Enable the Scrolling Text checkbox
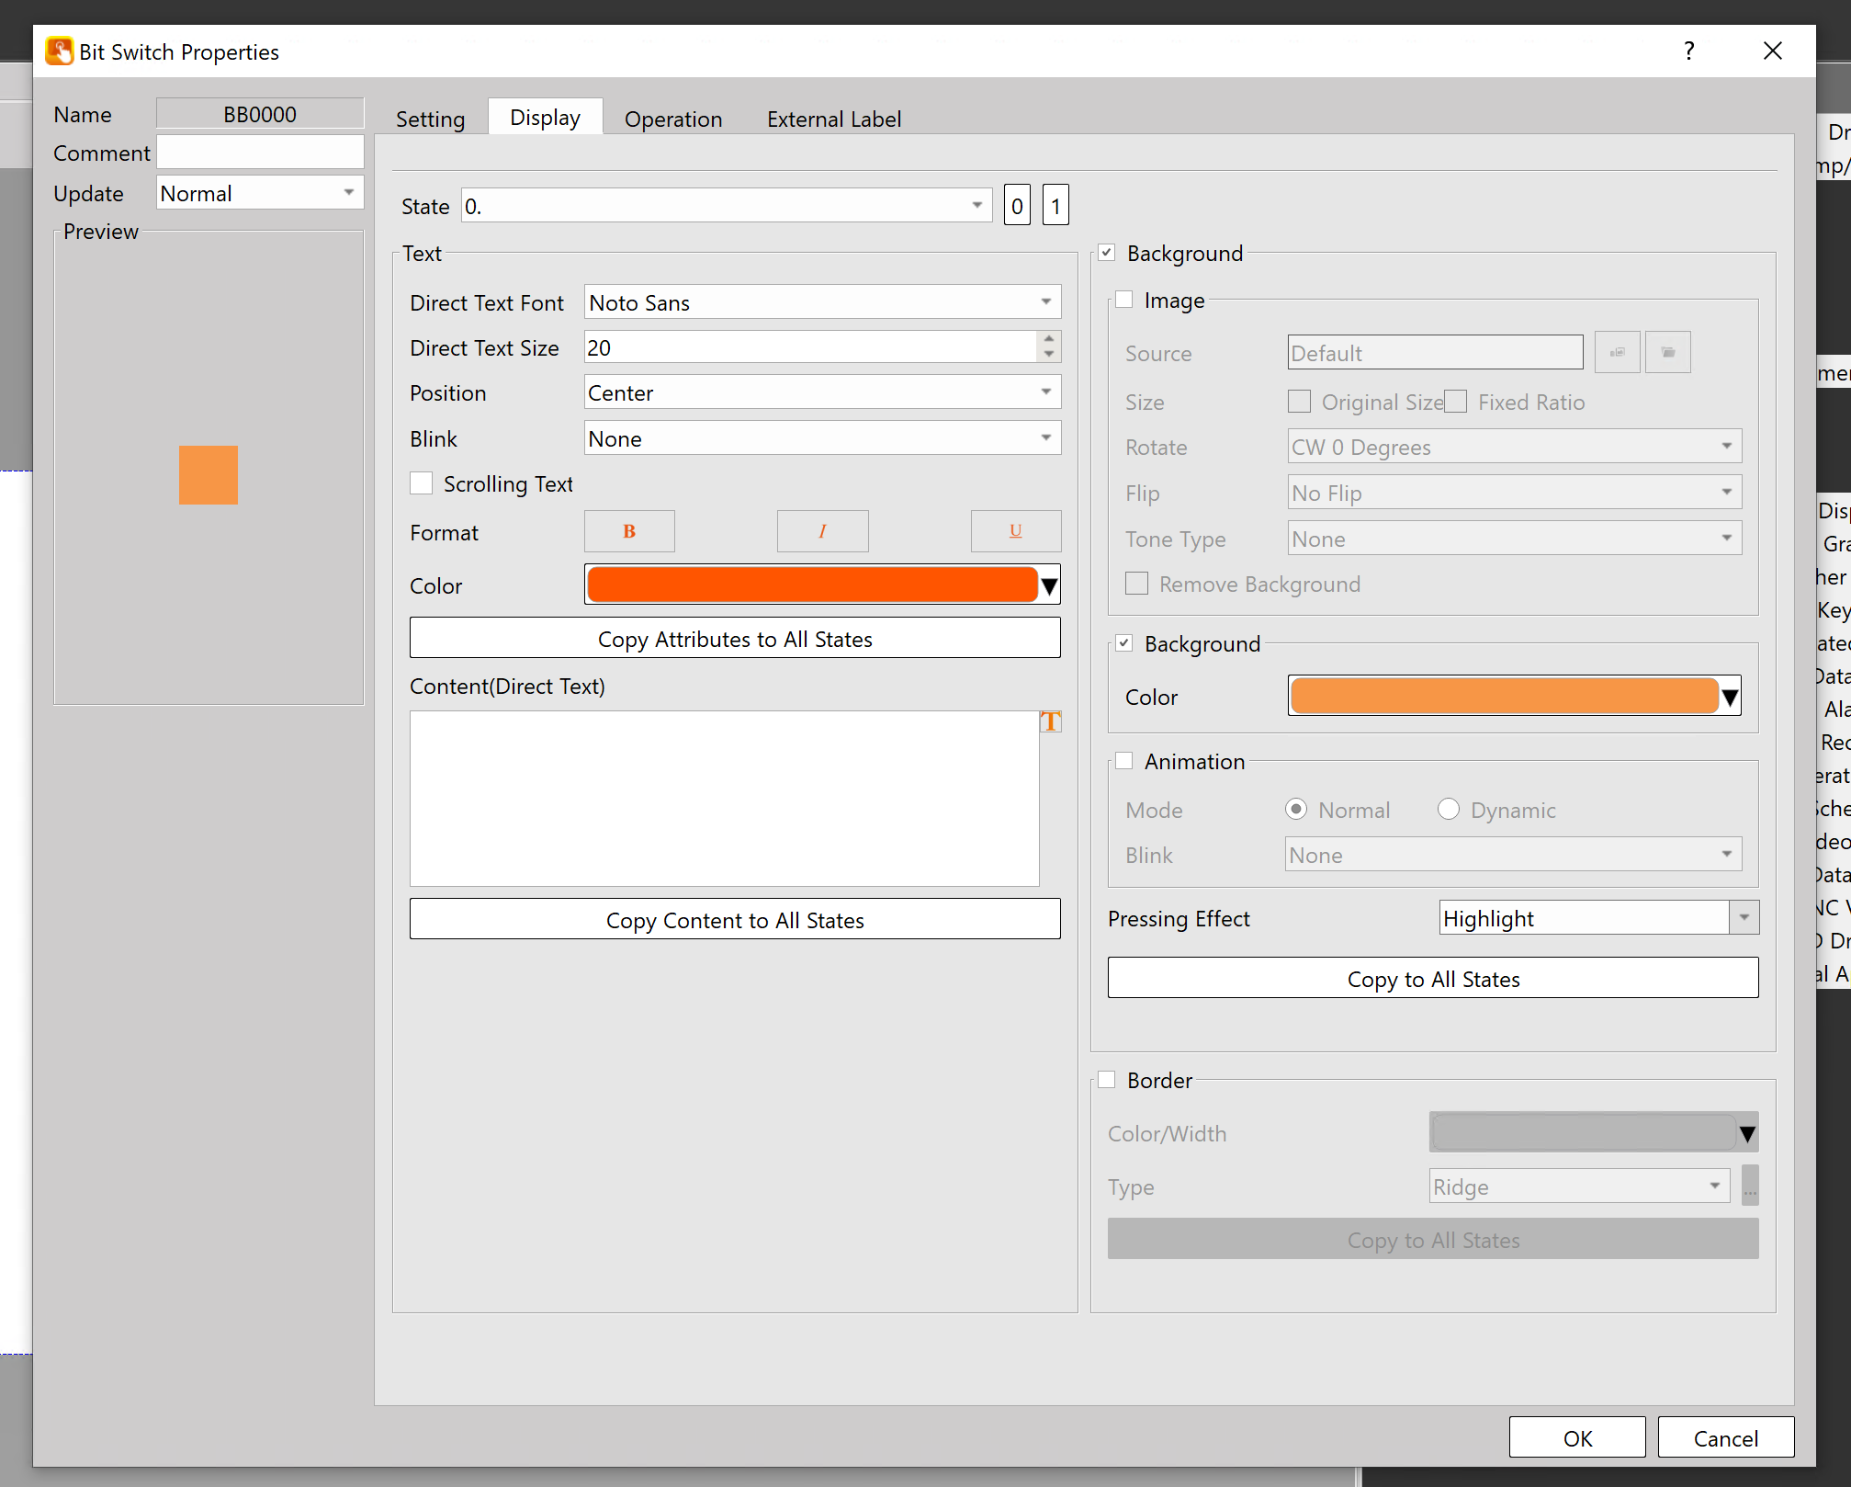1851x1487 pixels. pos(422,484)
